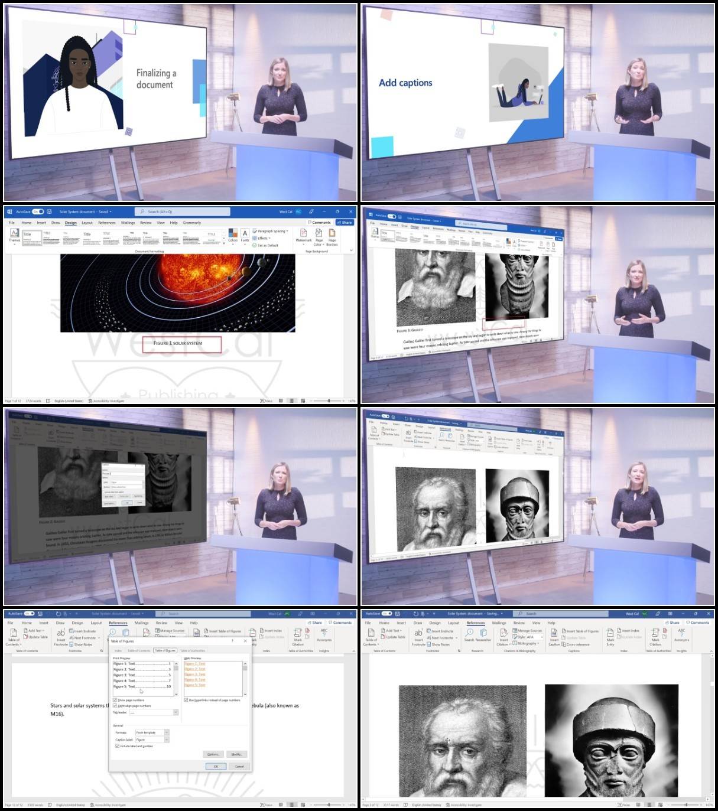Click Insert Table of Figures in the 'Saving' window
The image size is (718, 811).
click(580, 631)
